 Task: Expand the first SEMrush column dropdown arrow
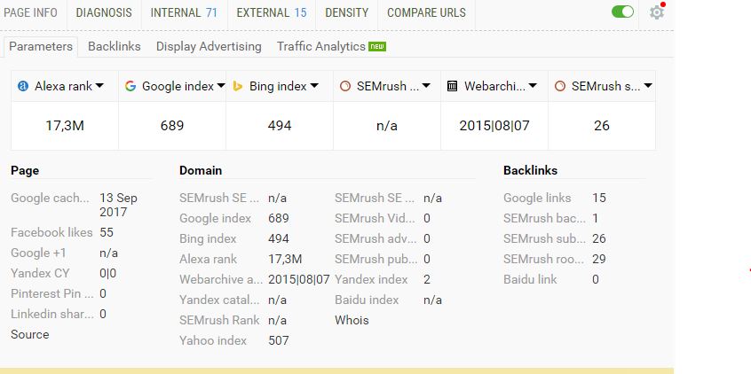[426, 86]
